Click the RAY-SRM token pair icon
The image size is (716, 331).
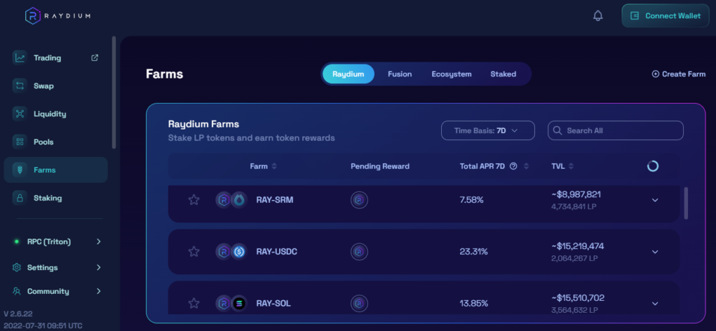tap(231, 200)
